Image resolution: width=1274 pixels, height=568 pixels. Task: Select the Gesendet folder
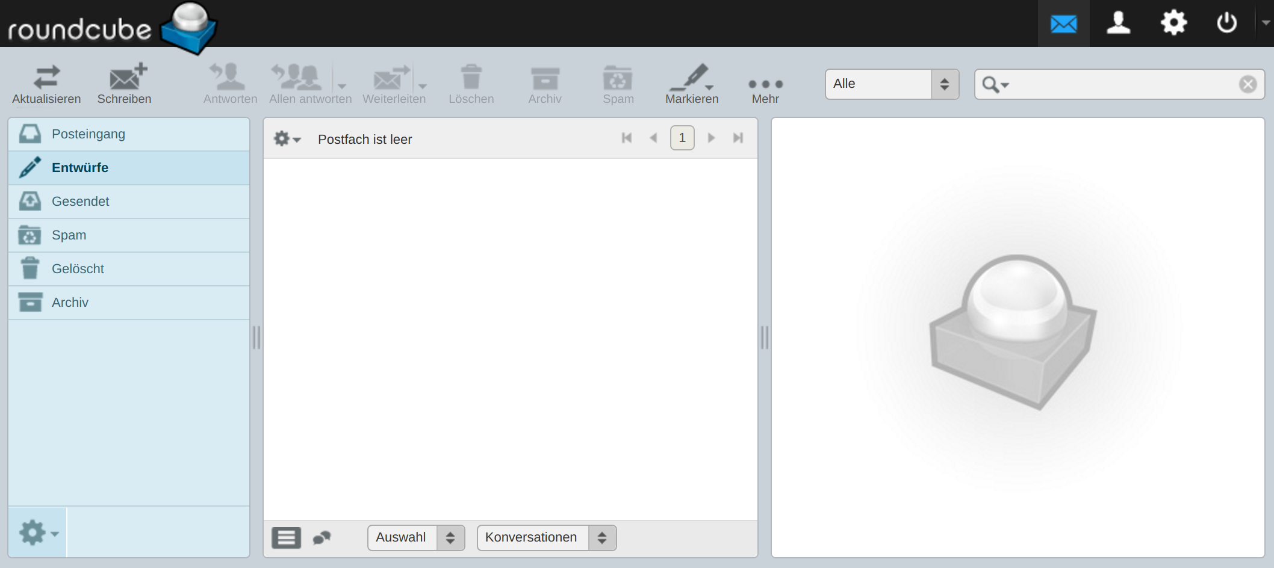80,201
